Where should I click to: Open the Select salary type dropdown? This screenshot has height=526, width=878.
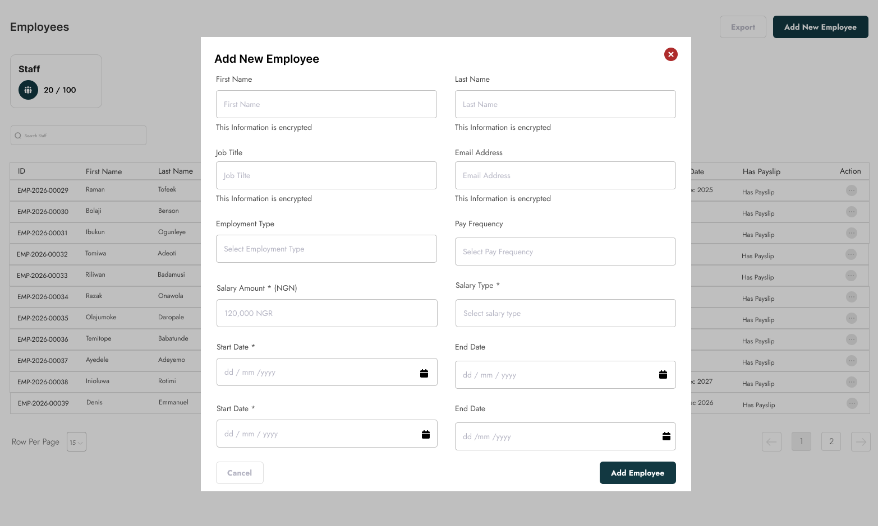[566, 313]
